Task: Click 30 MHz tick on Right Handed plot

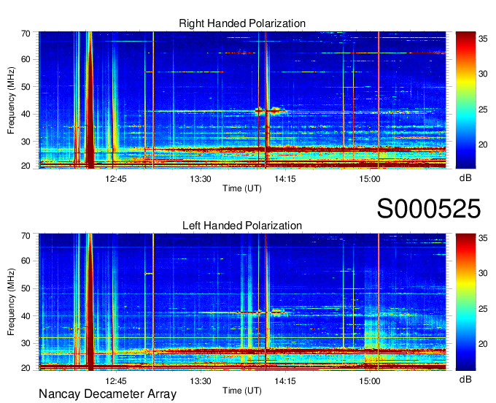Action: 26,142
